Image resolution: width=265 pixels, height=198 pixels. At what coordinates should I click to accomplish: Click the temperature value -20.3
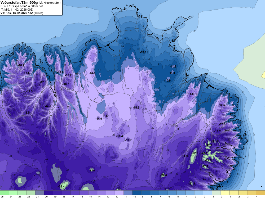click(47, 106)
